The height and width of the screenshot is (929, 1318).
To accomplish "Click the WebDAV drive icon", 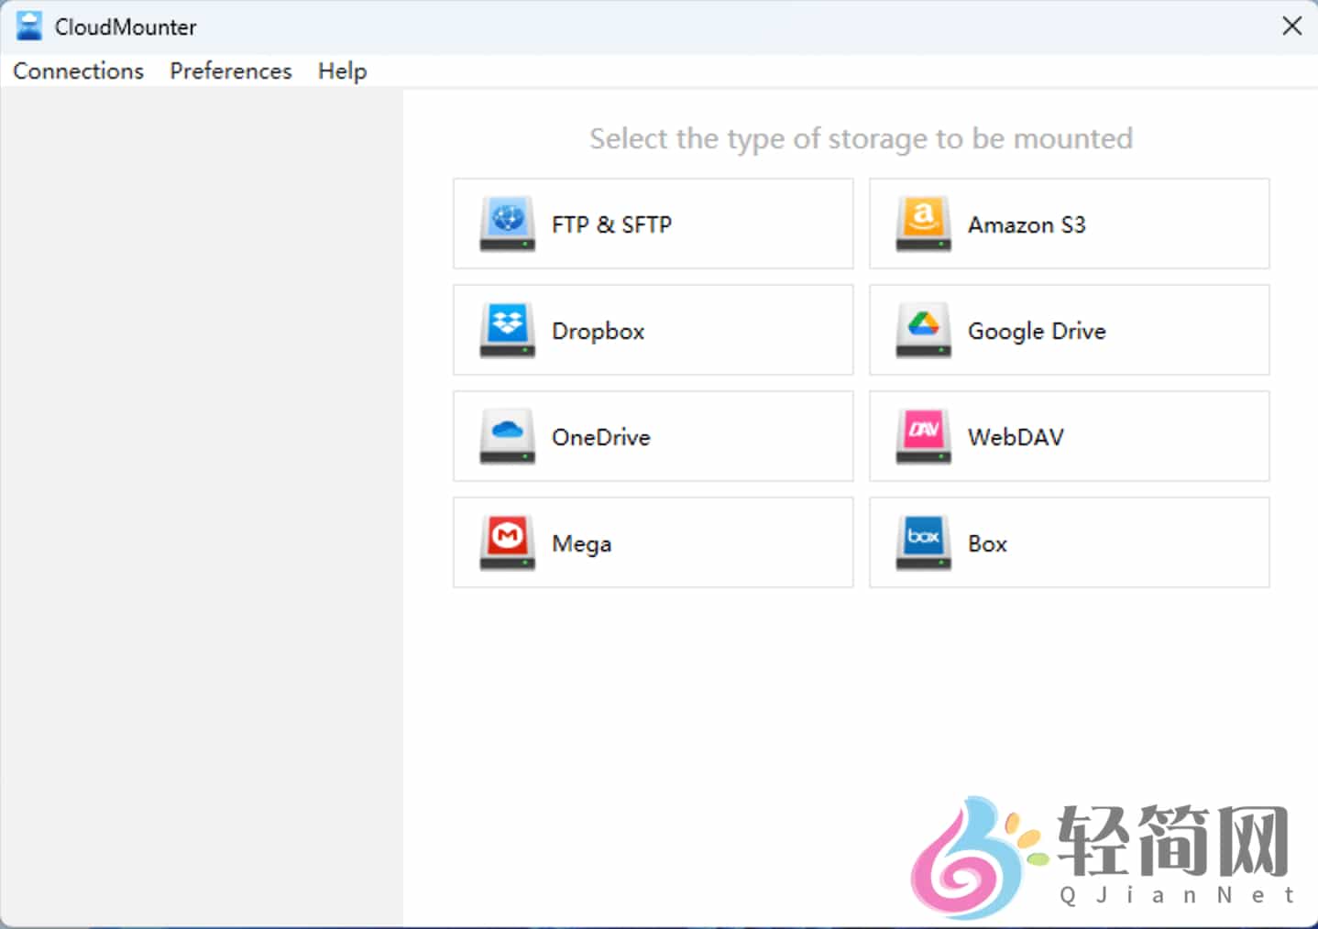I will pos(923,437).
